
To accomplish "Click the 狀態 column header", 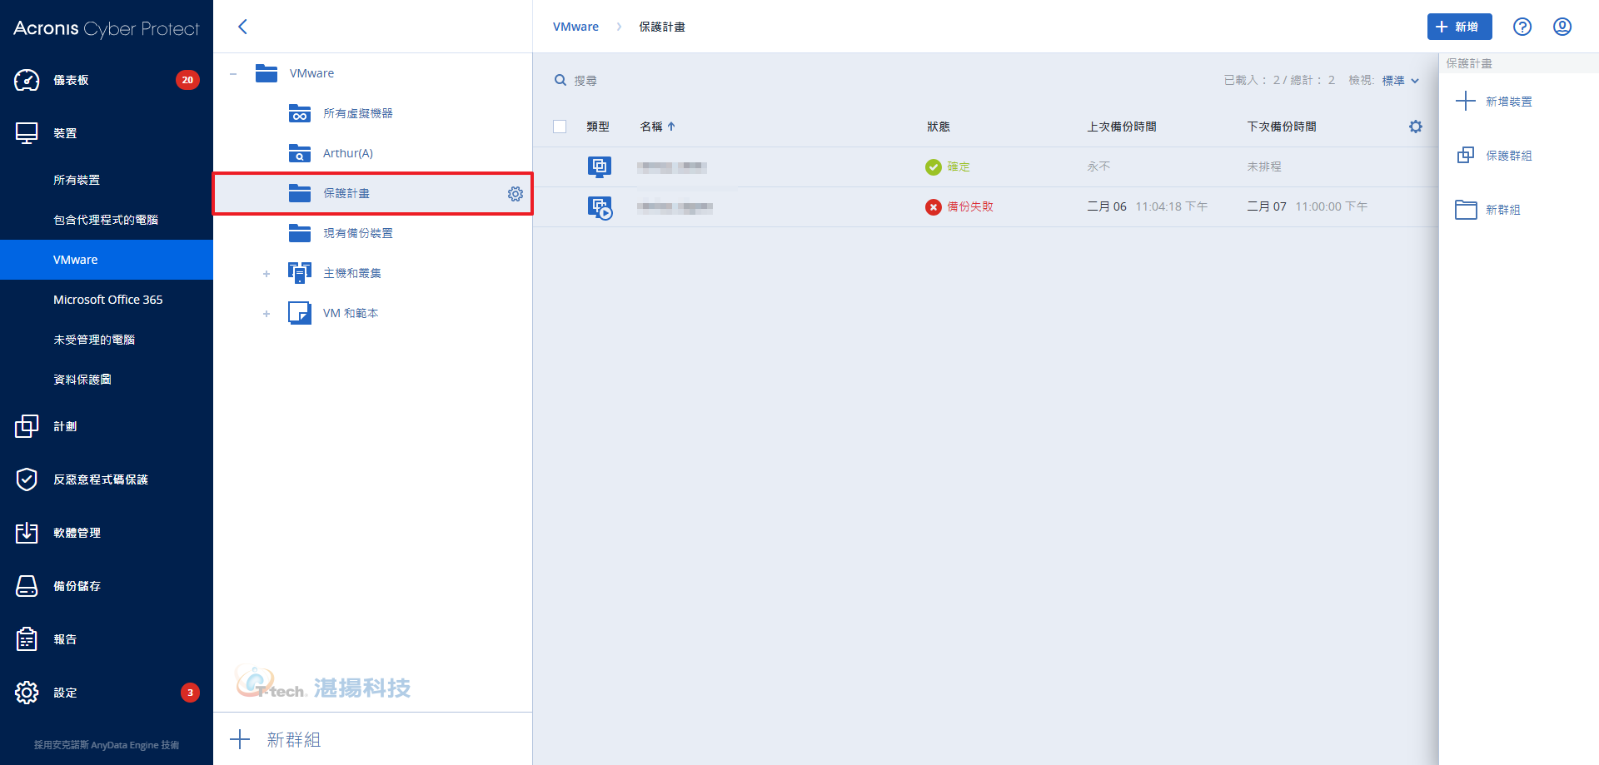I will (x=938, y=127).
